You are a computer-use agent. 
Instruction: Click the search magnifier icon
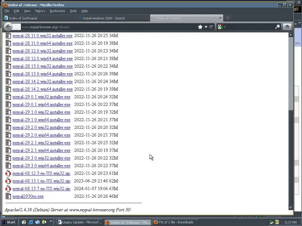[277, 27]
